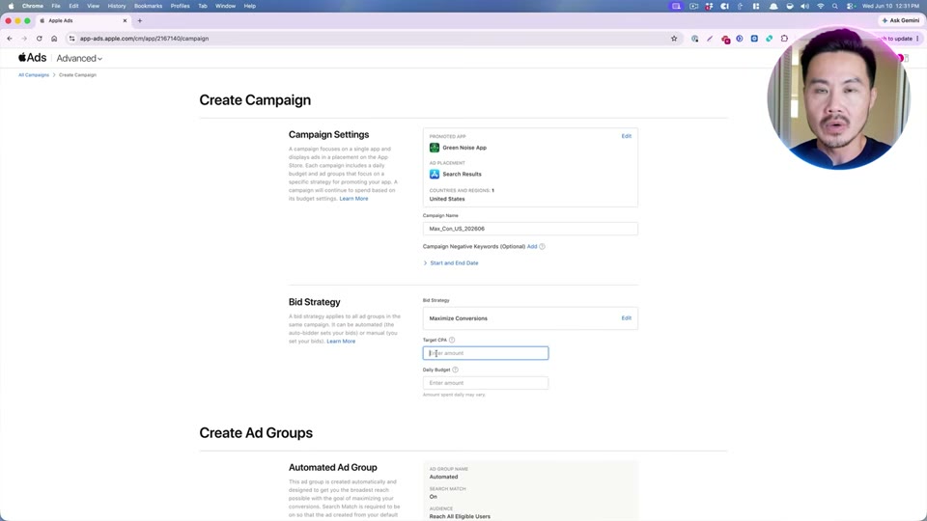Close the Apple Ads tab
Viewport: 927px width, 521px height.
pos(125,20)
